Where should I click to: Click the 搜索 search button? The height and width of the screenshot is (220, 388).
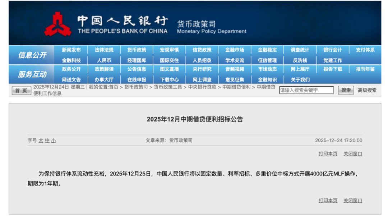coord(346,90)
